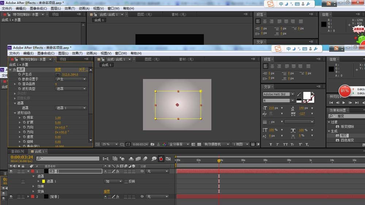Click the timeline search field

pyautogui.click(x=68, y=159)
